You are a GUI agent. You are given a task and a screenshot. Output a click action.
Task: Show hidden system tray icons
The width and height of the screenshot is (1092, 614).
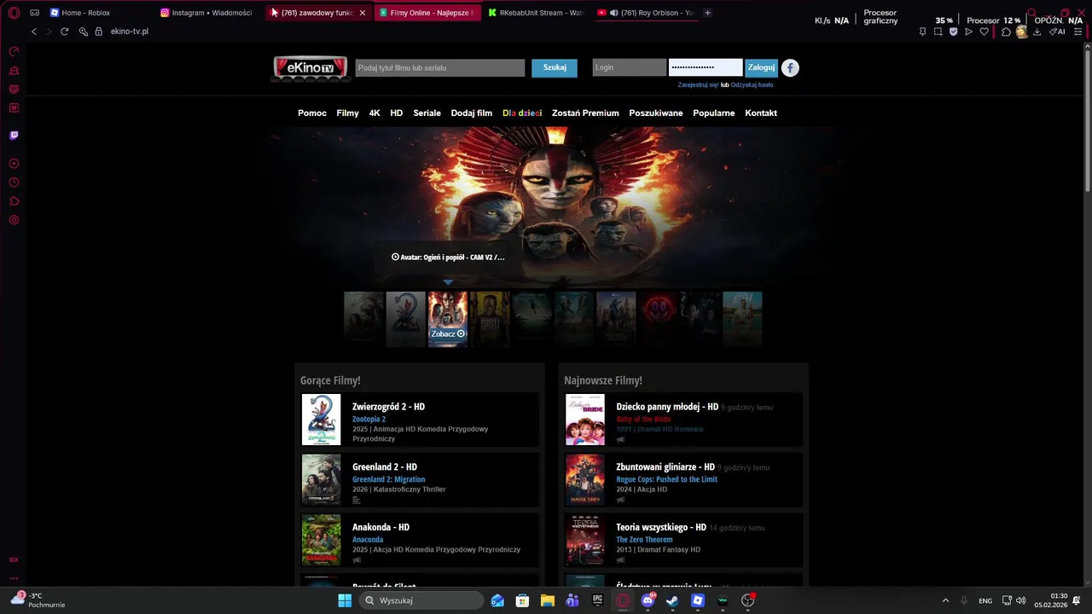945,600
